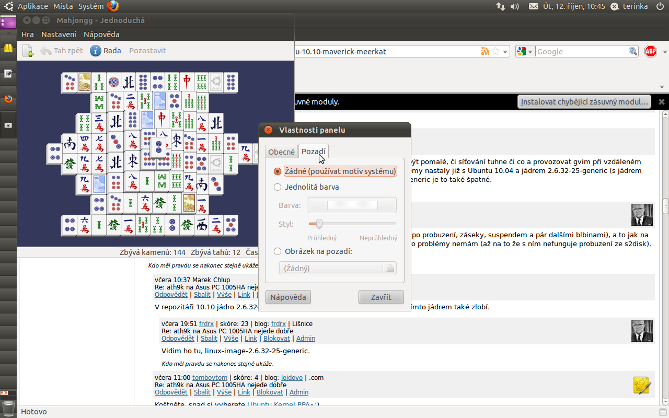Screen dimensions: 669x418
Task: Open dropdown arrow next to ABP icon
Action: pyautogui.click(x=665, y=52)
